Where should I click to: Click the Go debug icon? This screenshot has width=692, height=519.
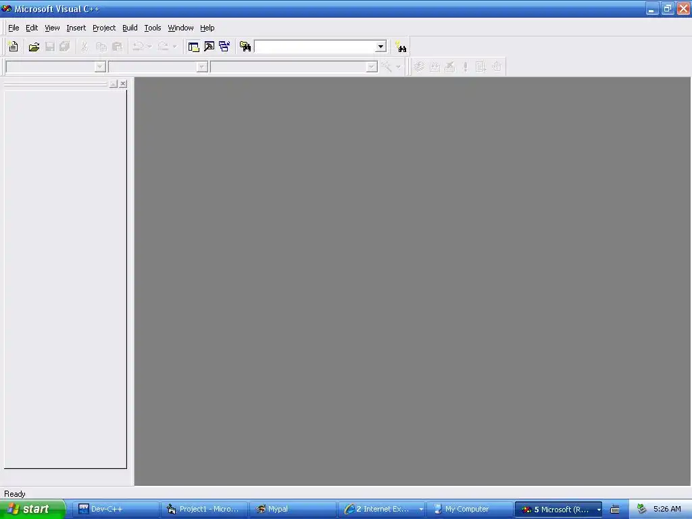[x=480, y=67]
